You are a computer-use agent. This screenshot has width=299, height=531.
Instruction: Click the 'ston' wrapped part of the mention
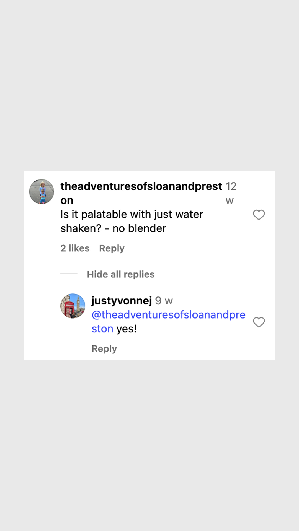tap(102, 329)
